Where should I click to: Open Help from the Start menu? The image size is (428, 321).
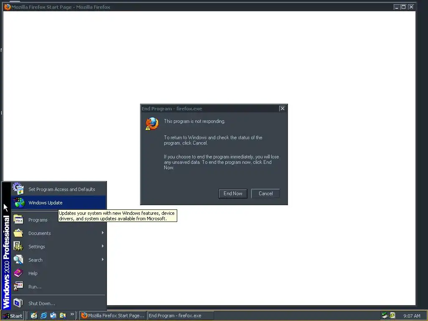tap(59, 273)
